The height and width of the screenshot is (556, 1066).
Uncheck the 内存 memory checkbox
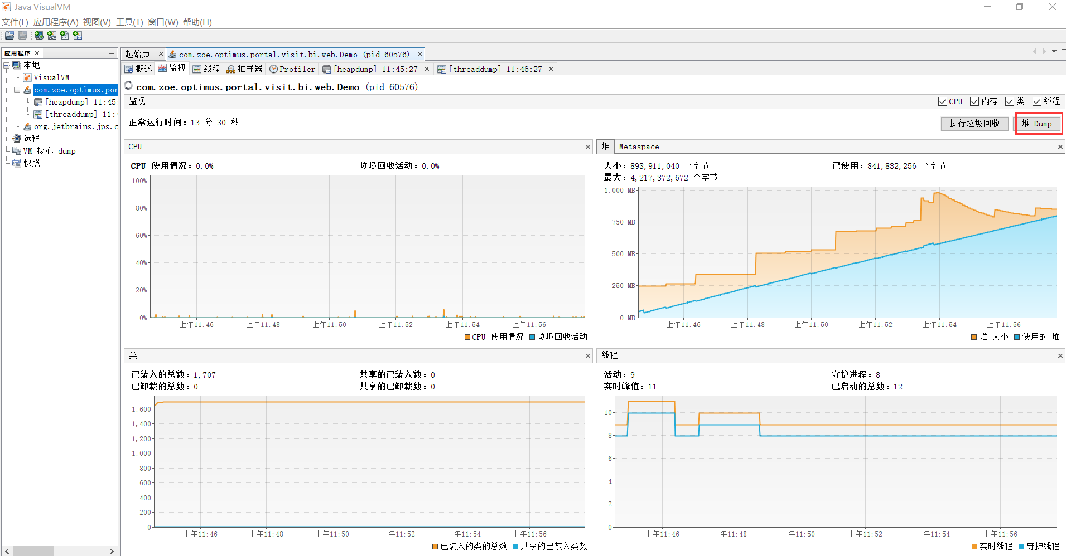975,101
